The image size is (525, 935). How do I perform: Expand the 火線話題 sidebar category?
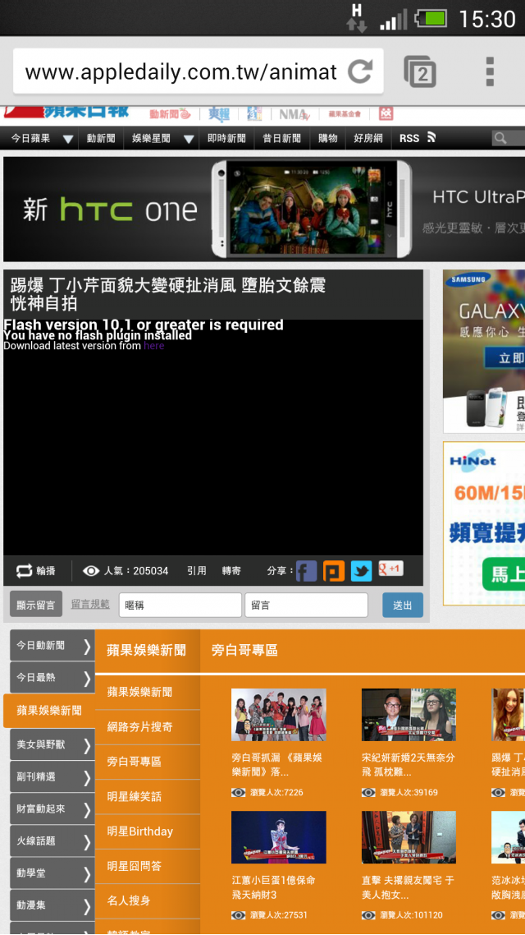coord(52,841)
